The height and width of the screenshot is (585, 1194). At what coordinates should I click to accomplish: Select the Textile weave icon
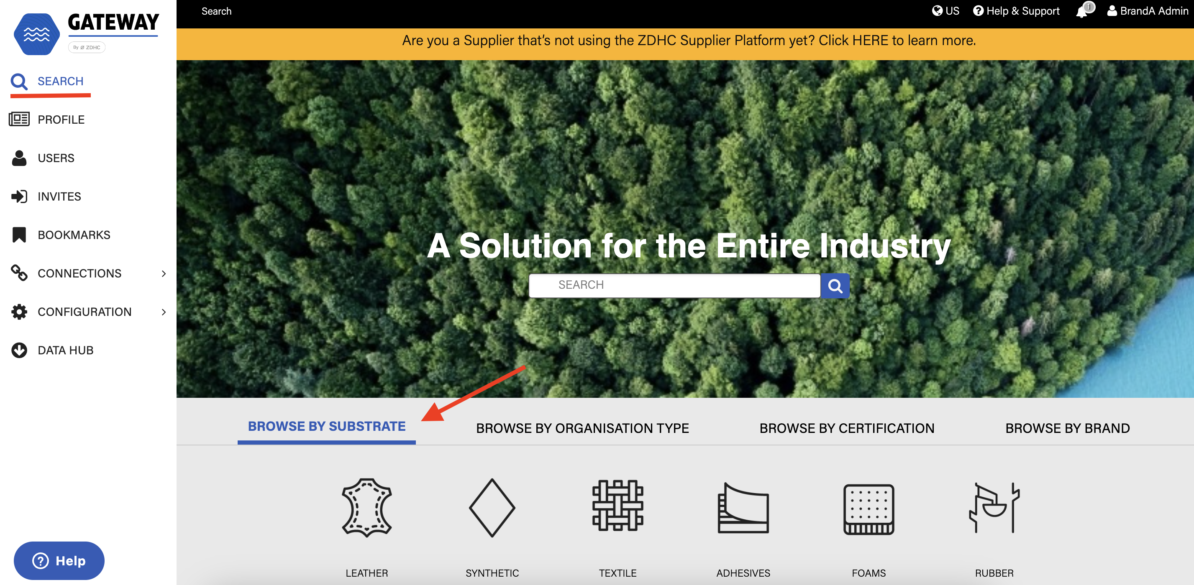[x=617, y=505]
